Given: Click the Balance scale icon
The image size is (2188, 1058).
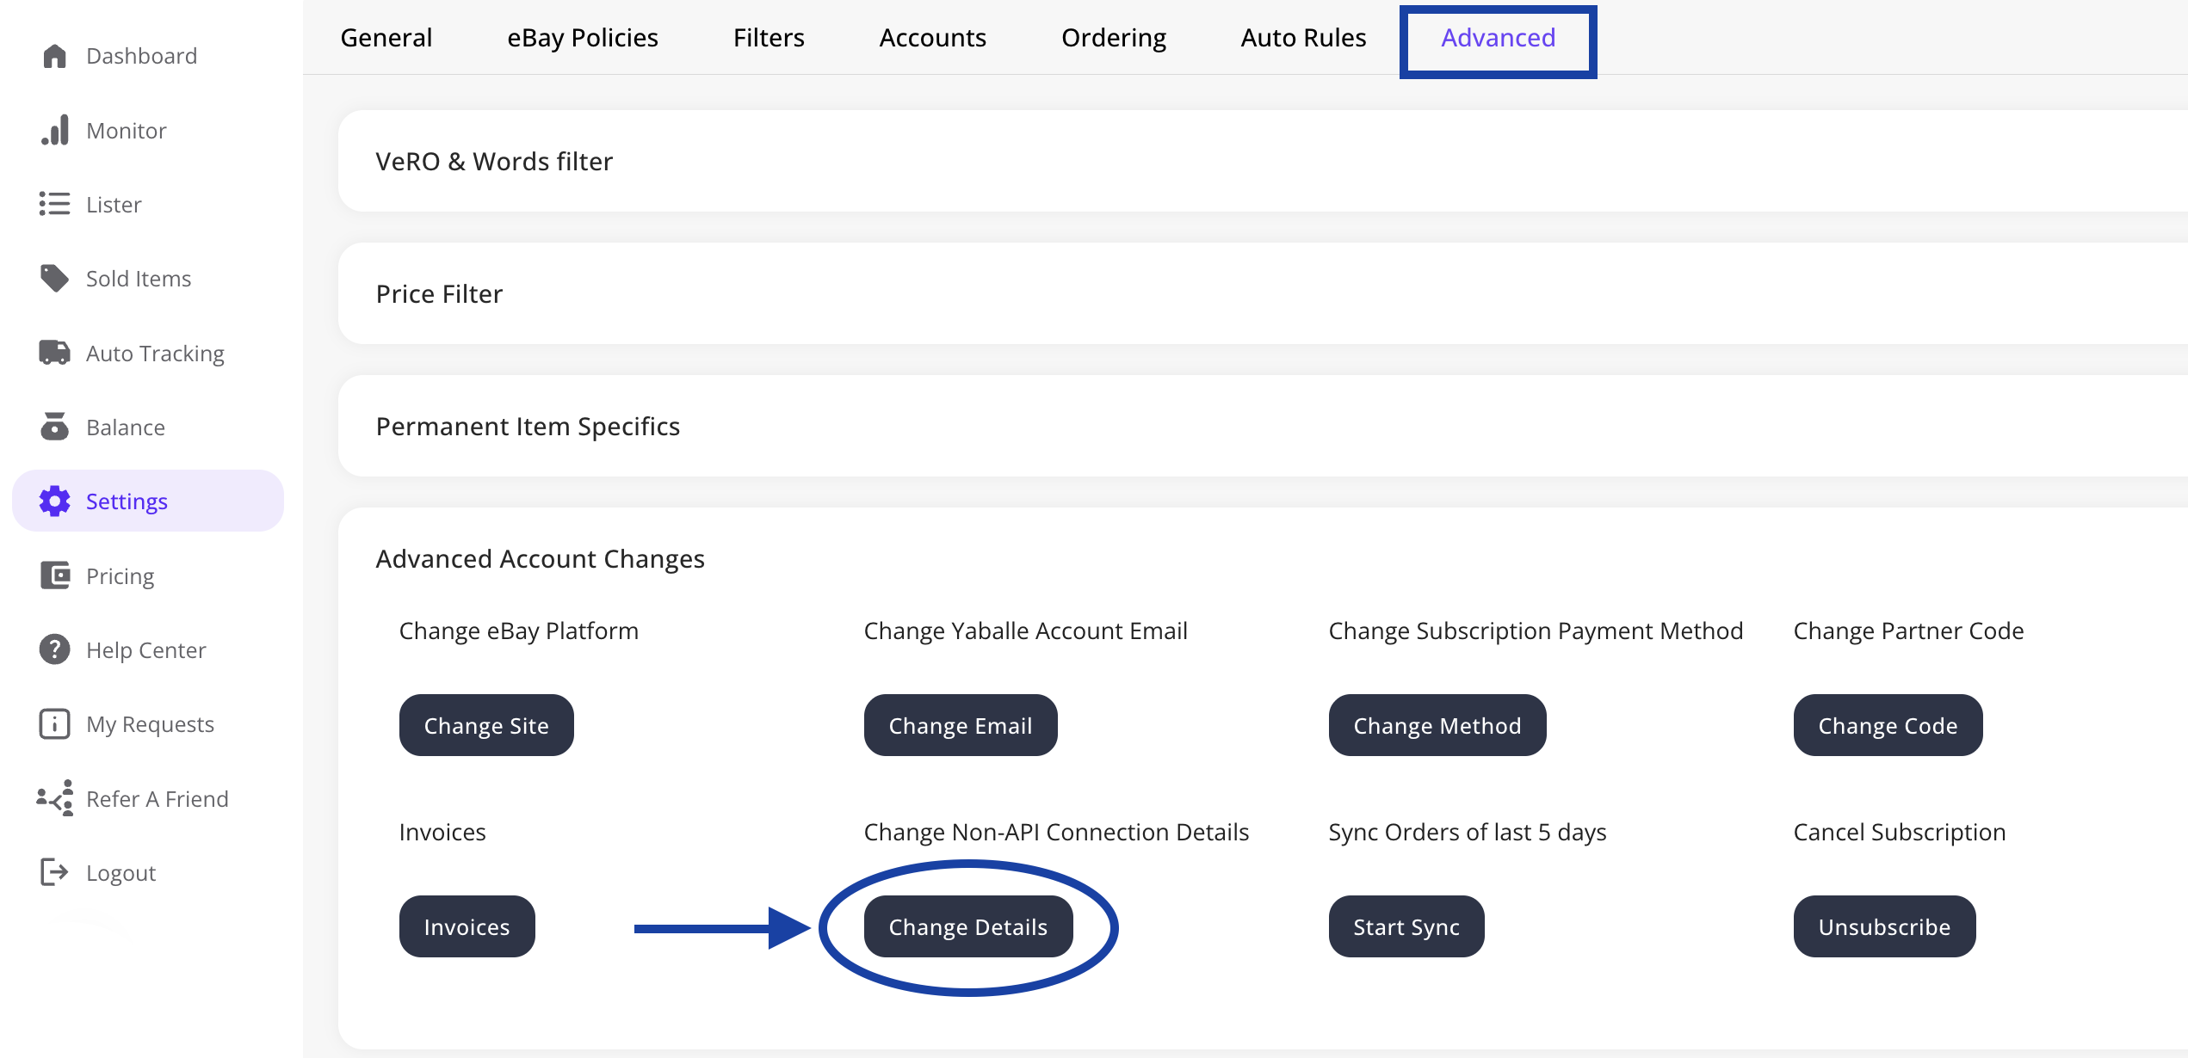Looking at the screenshot, I should point(54,427).
